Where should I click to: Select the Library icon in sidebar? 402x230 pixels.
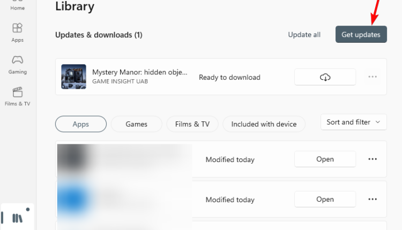point(18,218)
